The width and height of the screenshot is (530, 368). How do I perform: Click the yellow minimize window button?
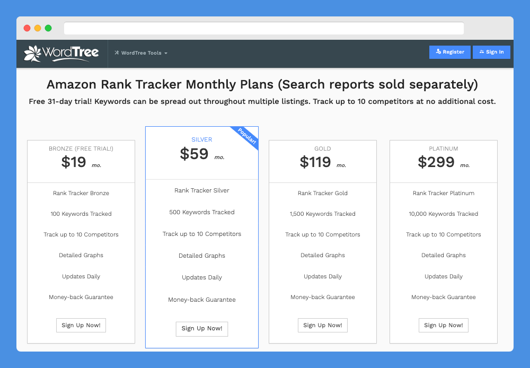[x=38, y=28]
